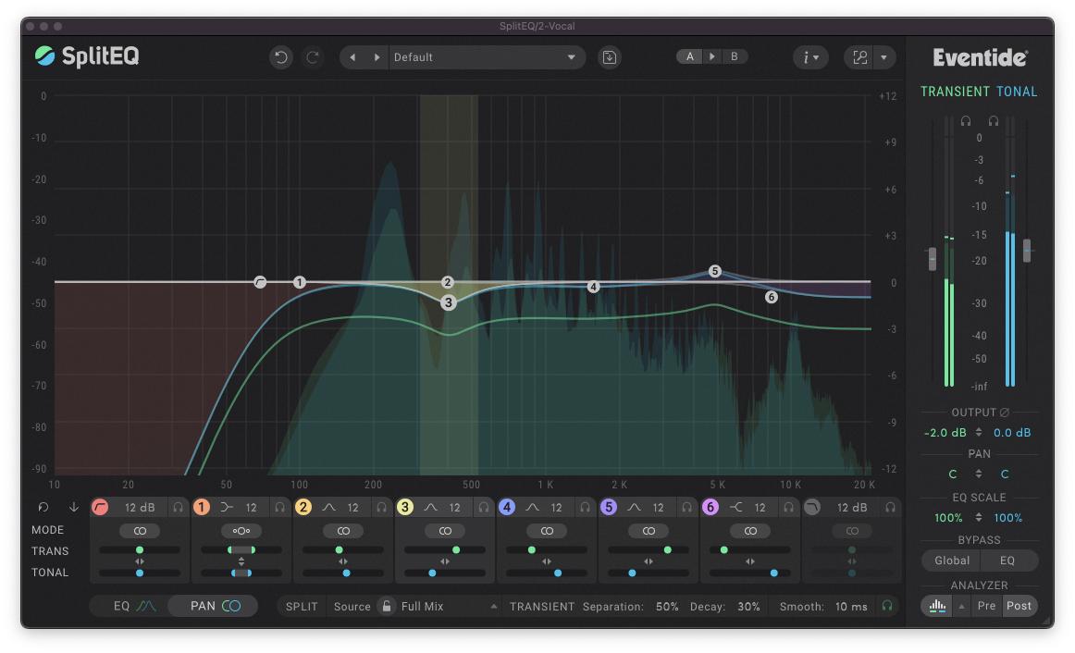The width and height of the screenshot is (1075, 653).
Task: Solo Tonal with right headphone above meters
Action: (994, 121)
